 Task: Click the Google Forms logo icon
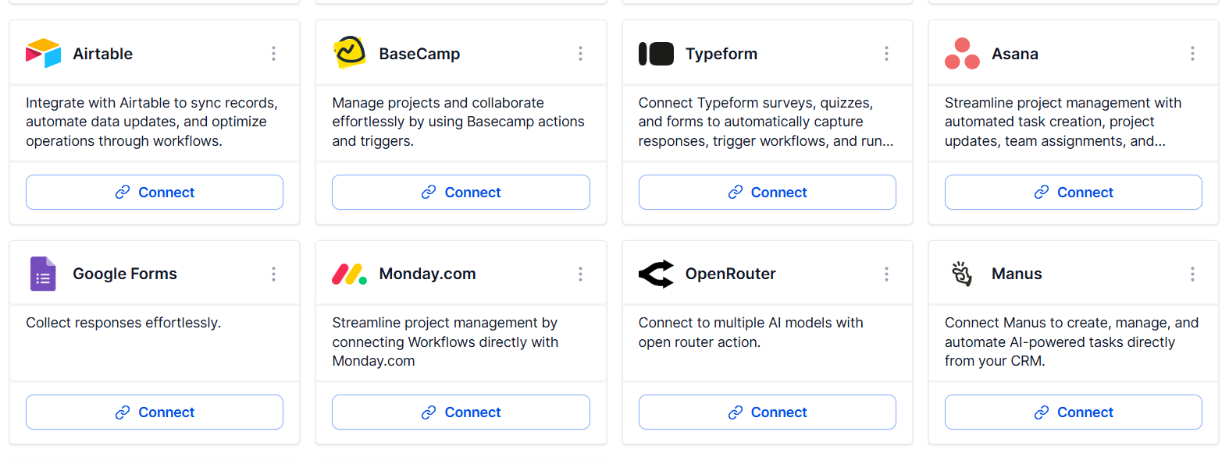42,273
